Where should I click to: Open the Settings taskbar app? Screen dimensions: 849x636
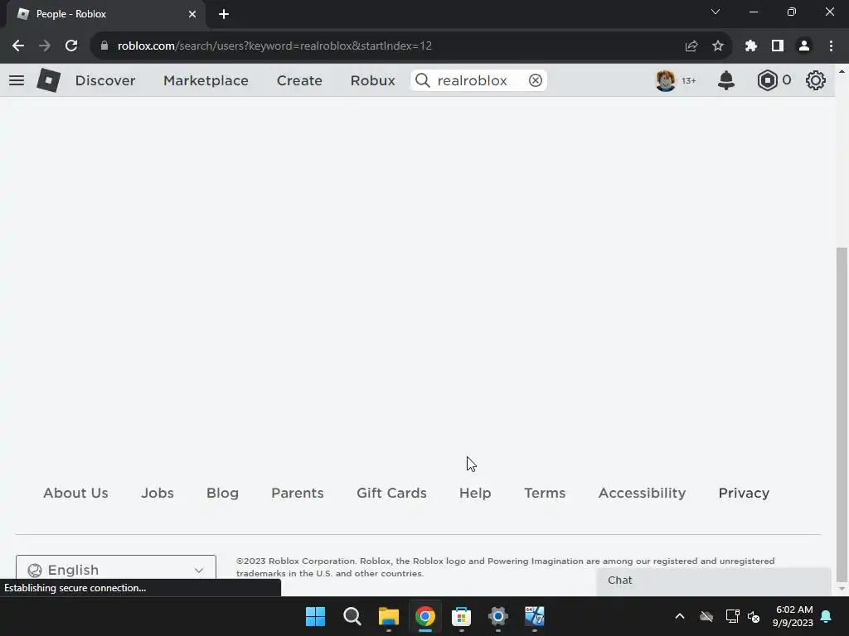498,616
